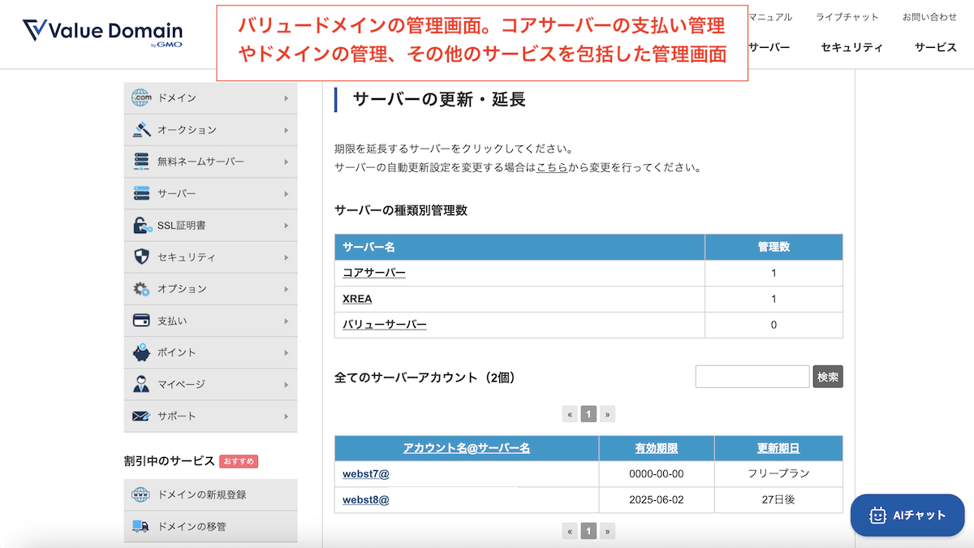
Task: Select the webst8@ account link
Action: pyautogui.click(x=366, y=500)
